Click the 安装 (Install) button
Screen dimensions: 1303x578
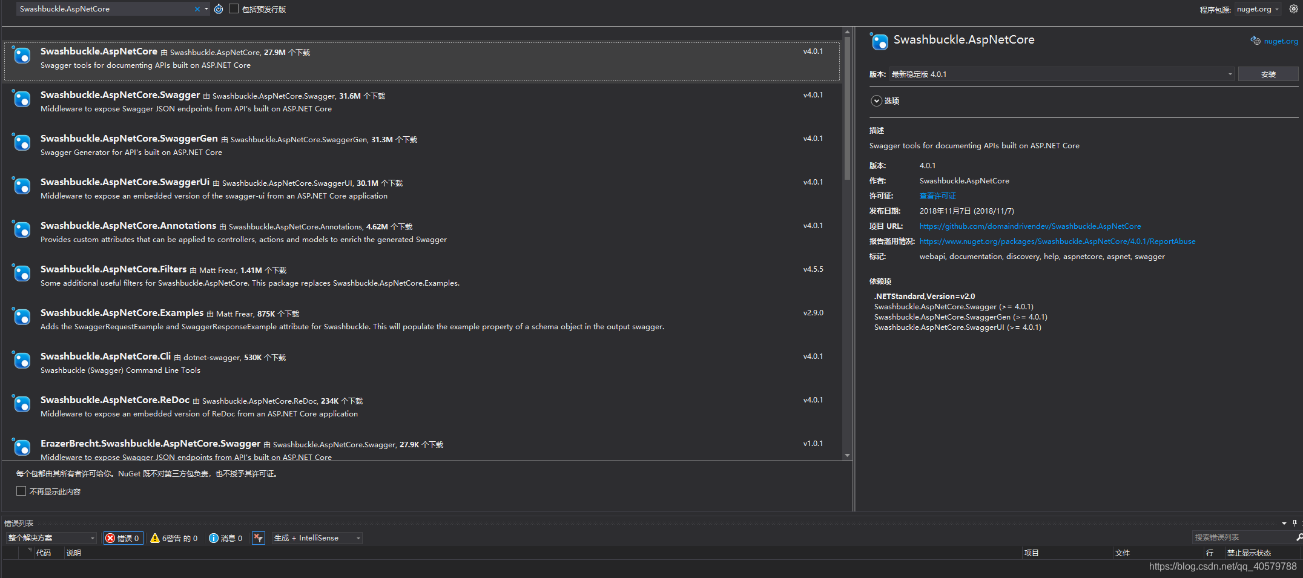click(x=1268, y=74)
